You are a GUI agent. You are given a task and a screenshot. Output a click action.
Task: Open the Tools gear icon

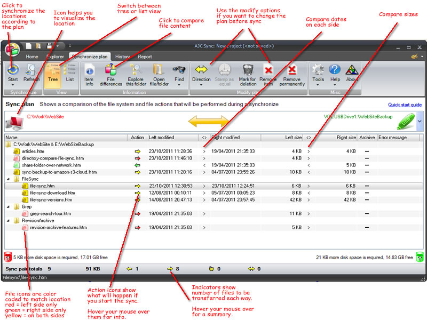click(x=318, y=70)
